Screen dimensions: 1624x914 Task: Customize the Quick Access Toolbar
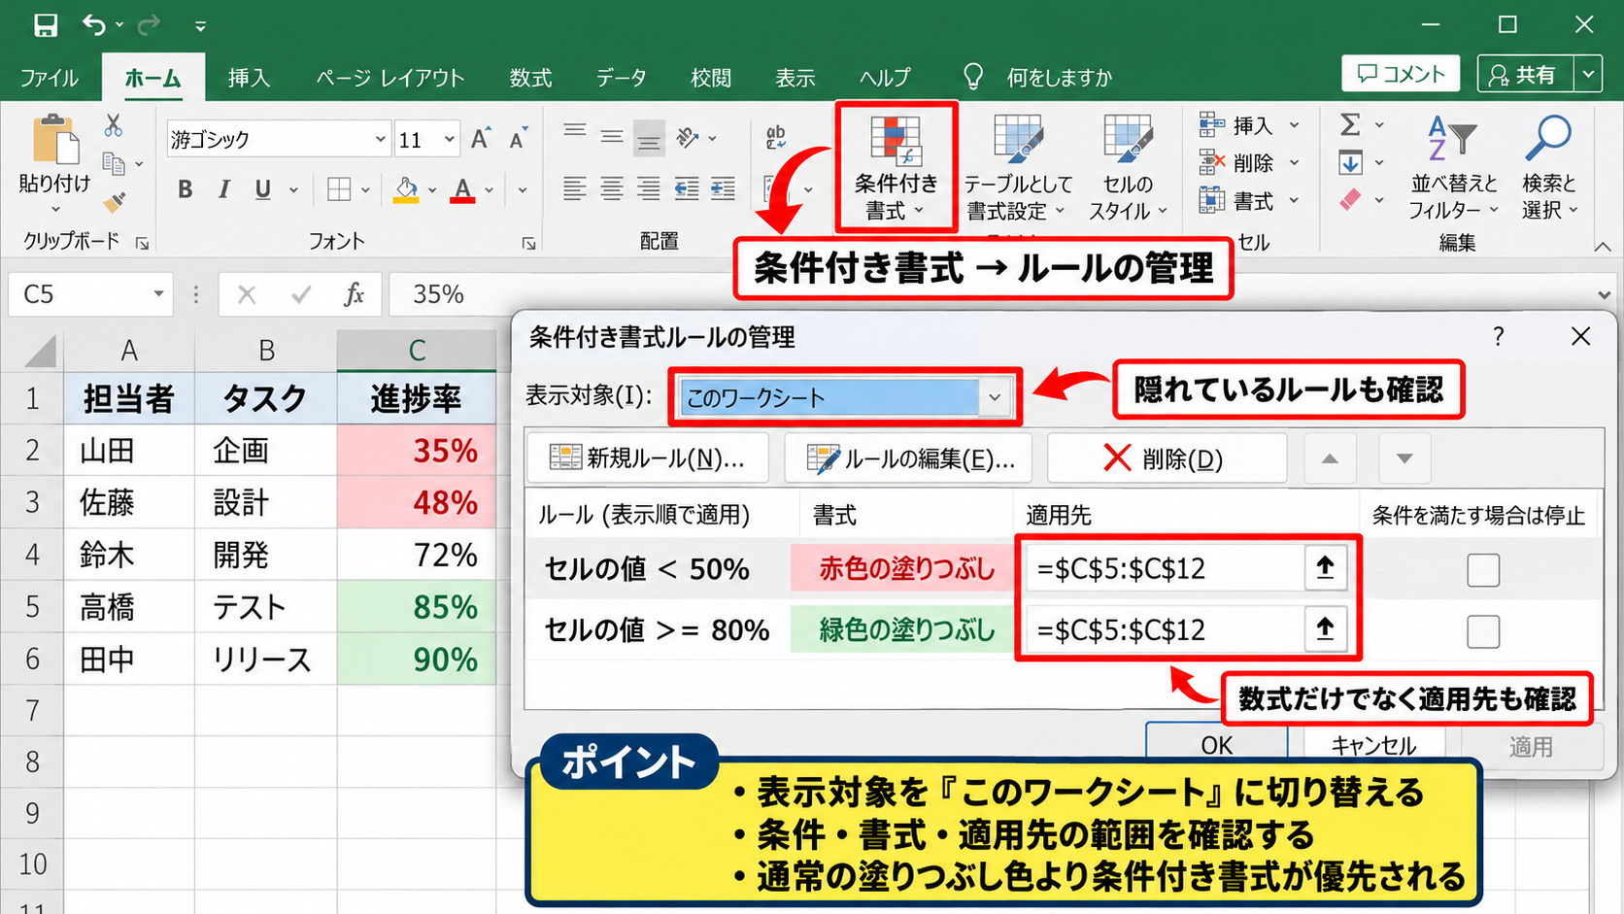[x=200, y=27]
